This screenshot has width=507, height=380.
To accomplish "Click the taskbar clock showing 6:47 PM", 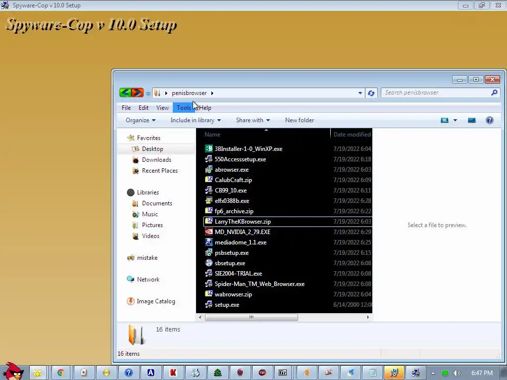I will point(482,373).
